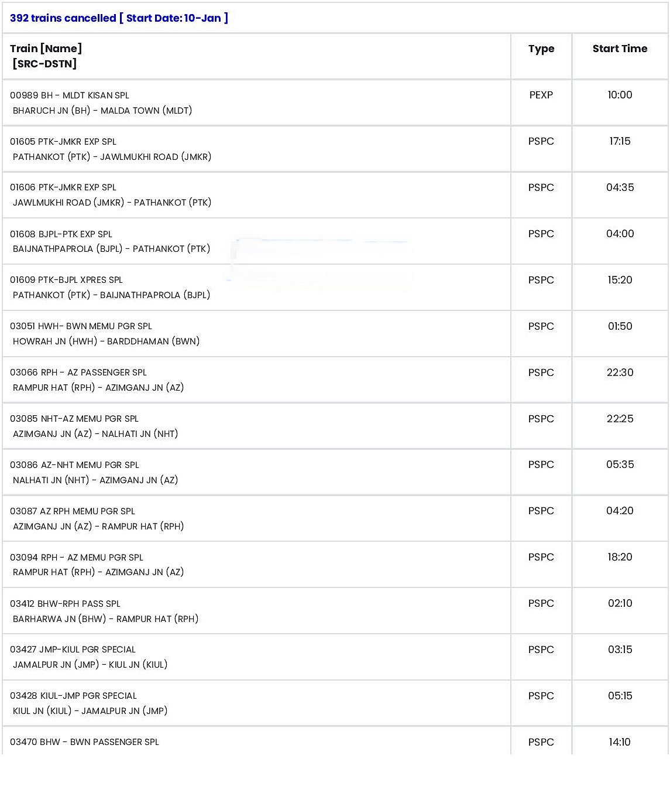Click the 'Train [Name]' column header
This screenshot has width=670, height=803.
pos(46,49)
